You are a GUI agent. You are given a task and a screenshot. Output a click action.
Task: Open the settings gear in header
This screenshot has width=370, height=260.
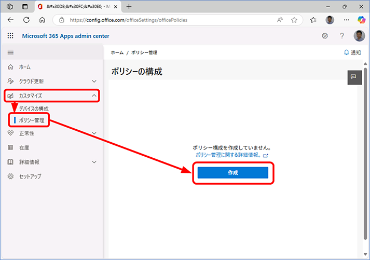(x=325, y=36)
